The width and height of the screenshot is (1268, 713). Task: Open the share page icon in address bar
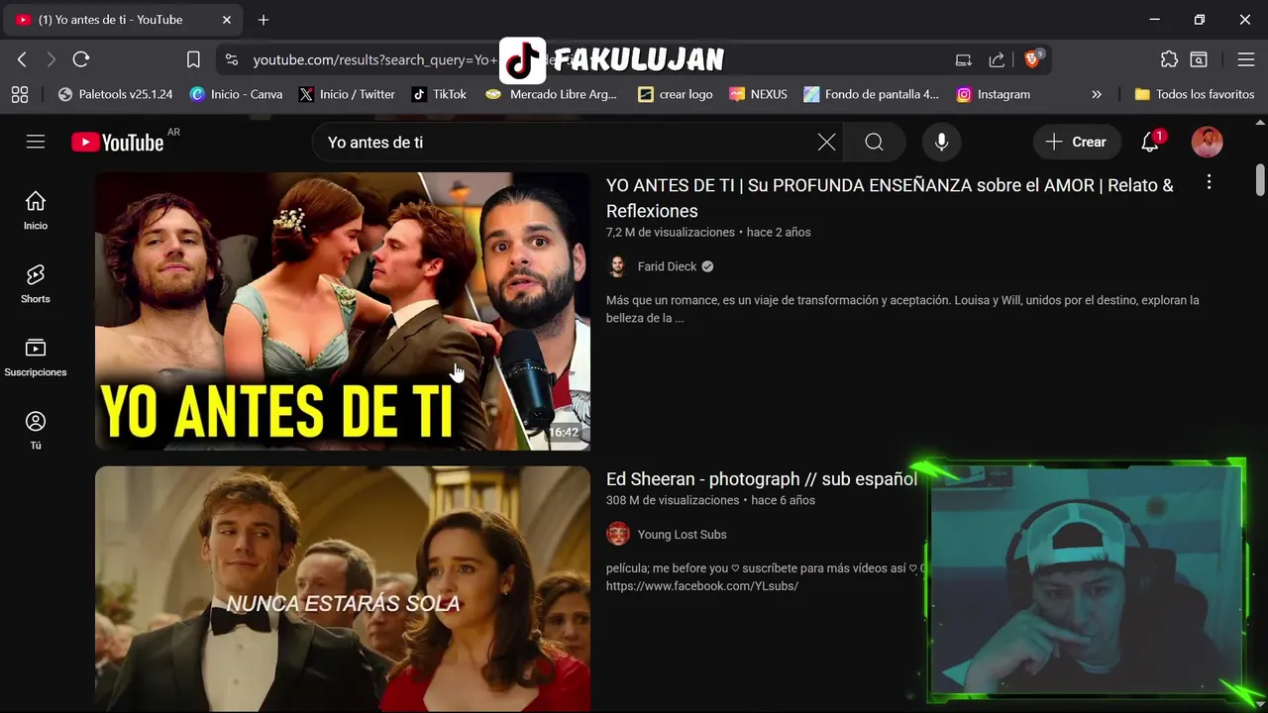(x=997, y=59)
